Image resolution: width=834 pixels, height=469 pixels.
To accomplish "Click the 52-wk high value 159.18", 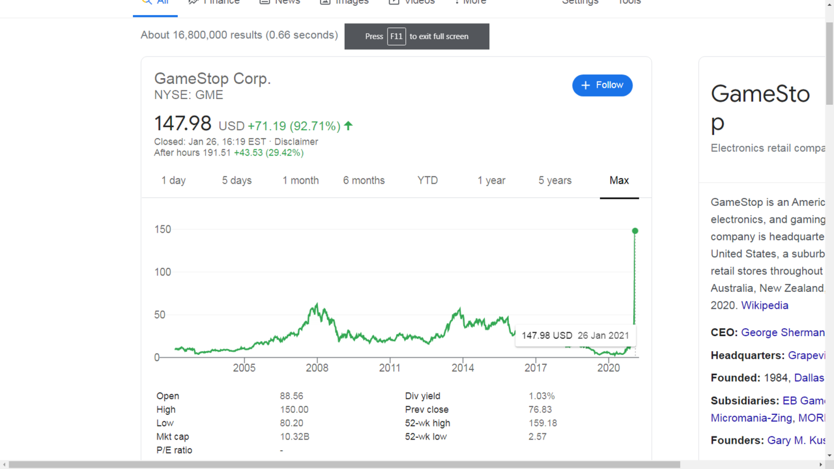I will [543, 423].
